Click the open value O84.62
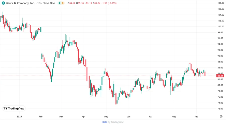The width and height of the screenshot is (226, 125). [71, 3]
